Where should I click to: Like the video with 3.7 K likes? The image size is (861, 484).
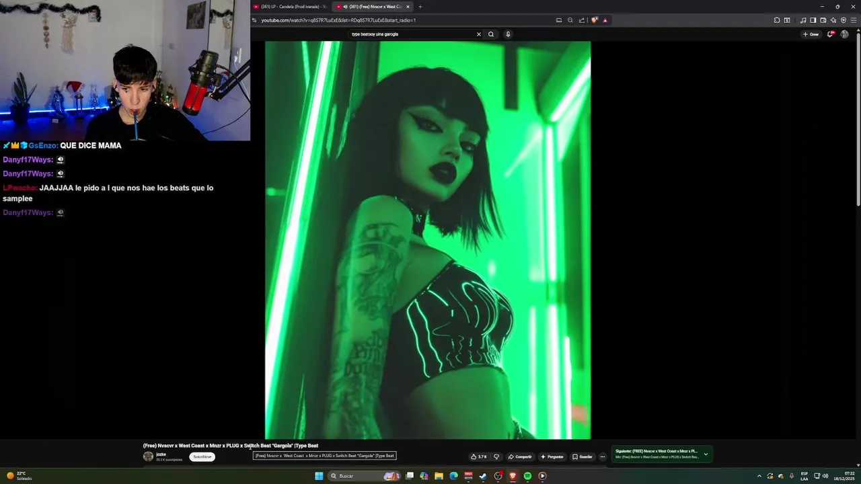click(x=479, y=456)
